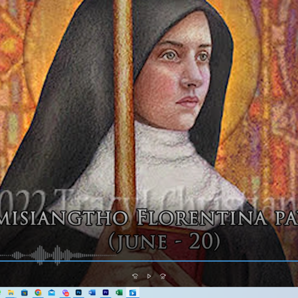The height and width of the screenshot is (298, 298).
Task: Skip back 10 seconds in the video
Action: point(135,276)
